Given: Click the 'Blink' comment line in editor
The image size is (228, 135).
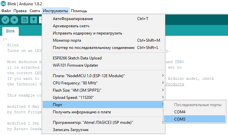Looking at the screenshot, I should coord(13,45).
